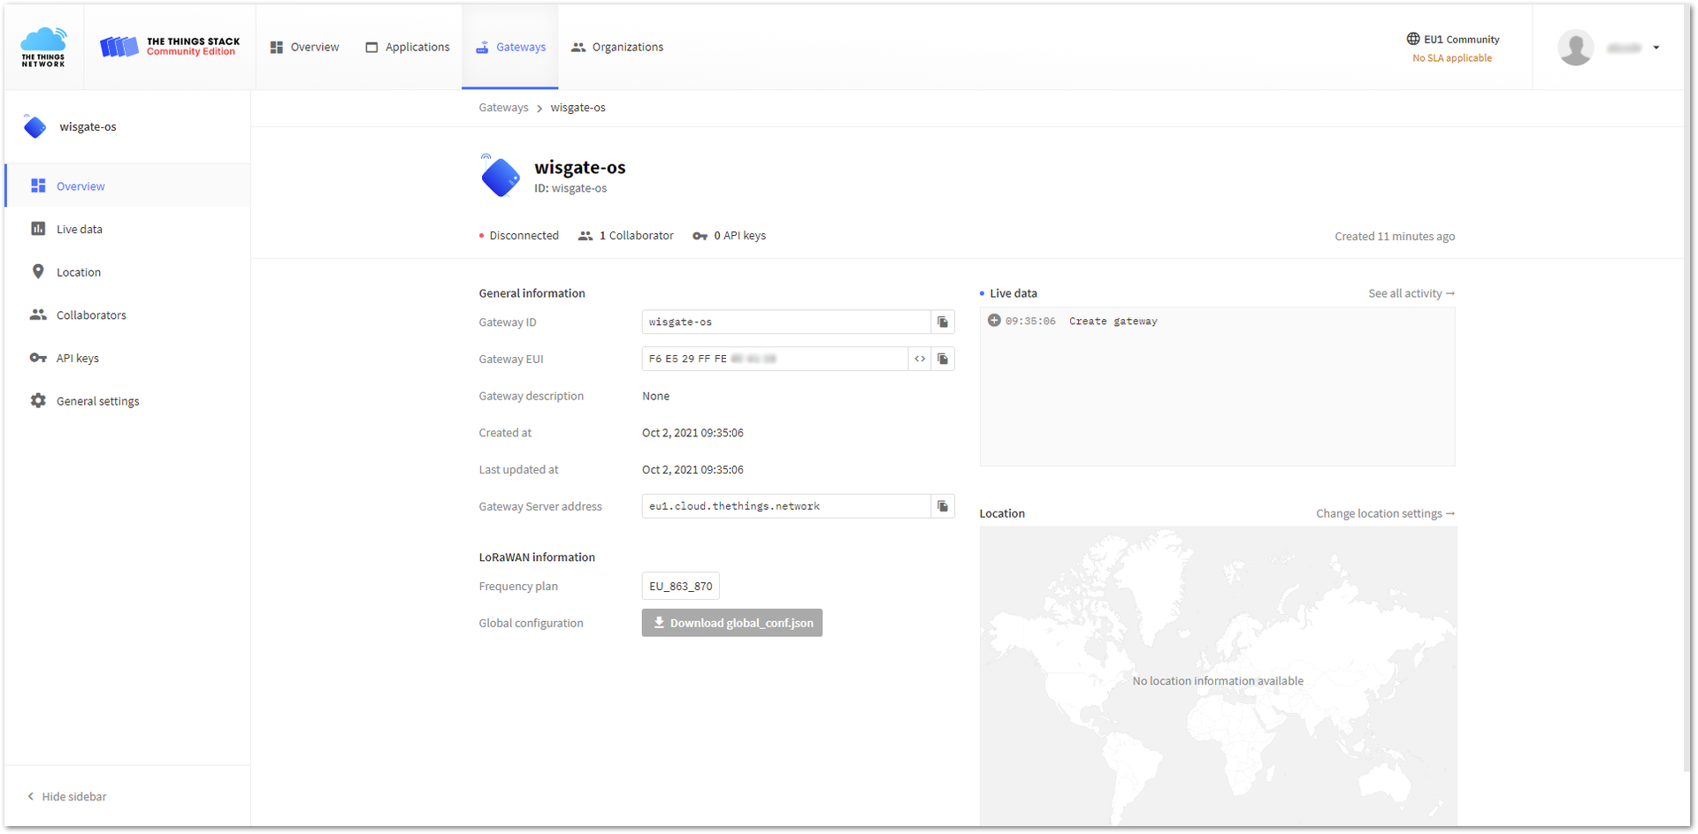The image size is (1698, 834).
Task: Click the wisgate-os title in sidebar
Action: pyautogui.click(x=88, y=126)
